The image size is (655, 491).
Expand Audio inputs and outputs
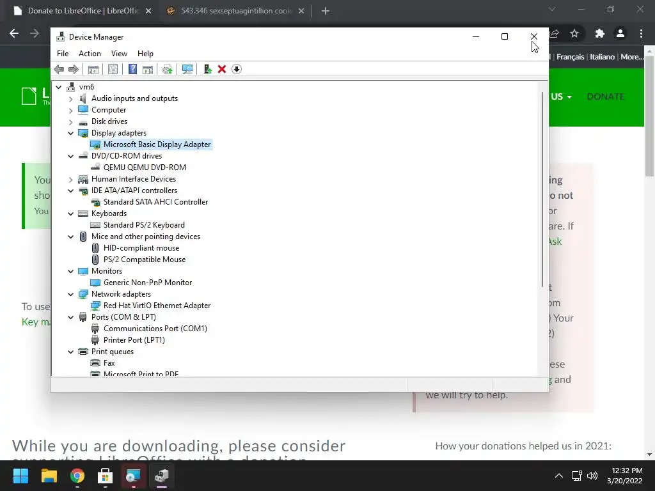[70, 99]
